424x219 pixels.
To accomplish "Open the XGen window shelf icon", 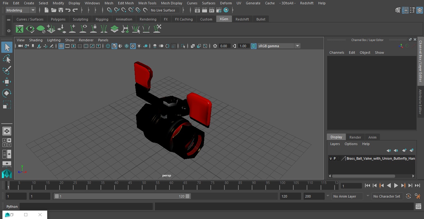I will [20, 29].
